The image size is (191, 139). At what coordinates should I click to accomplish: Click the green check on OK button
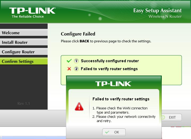107,132
